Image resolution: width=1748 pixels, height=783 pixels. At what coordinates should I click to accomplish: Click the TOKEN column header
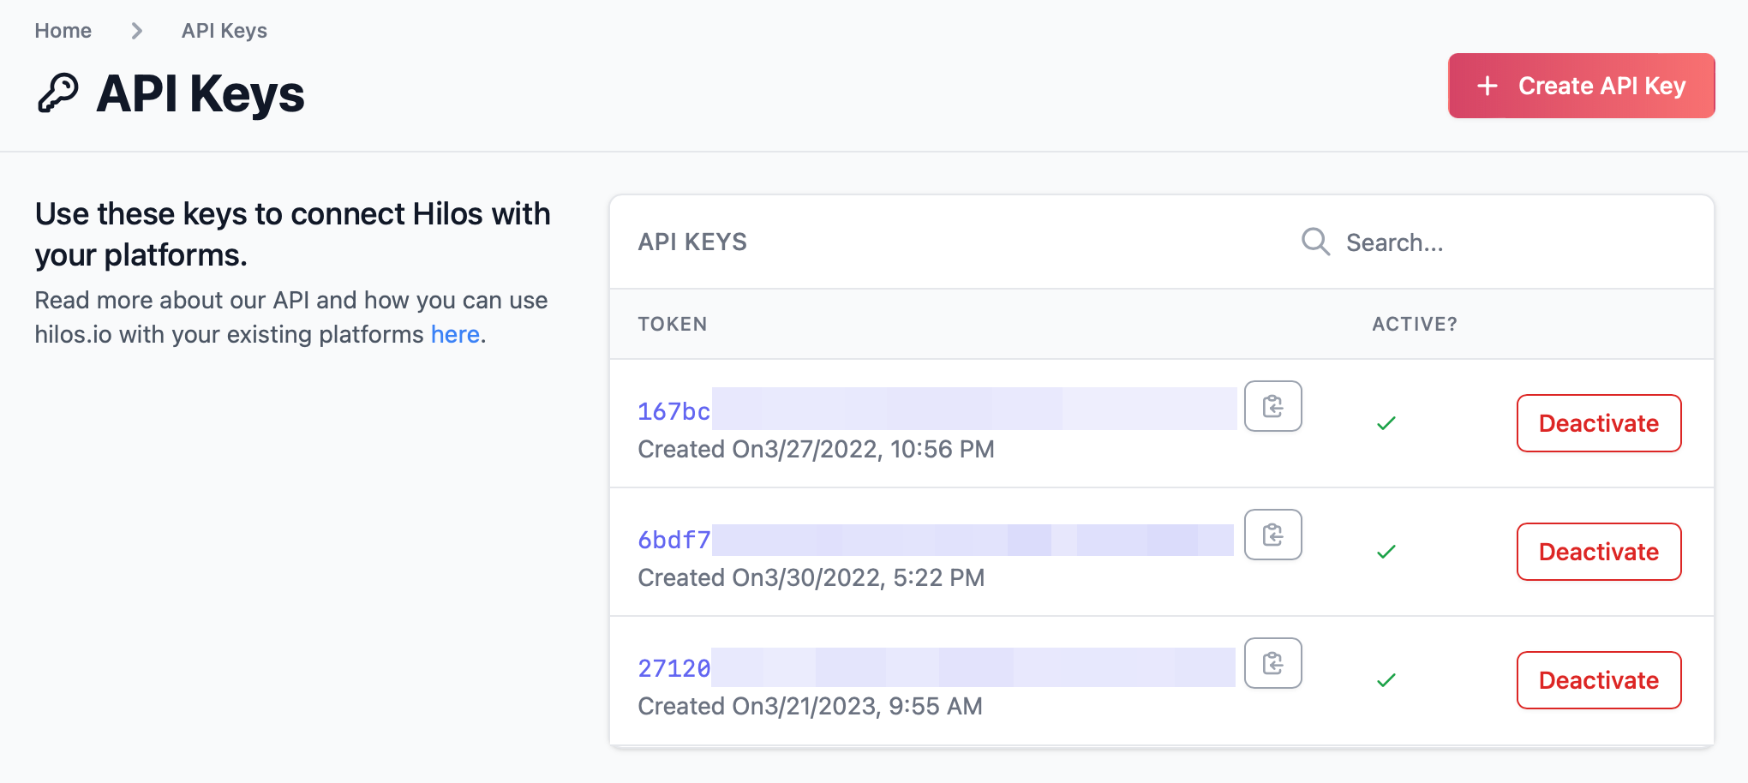pyautogui.click(x=673, y=324)
